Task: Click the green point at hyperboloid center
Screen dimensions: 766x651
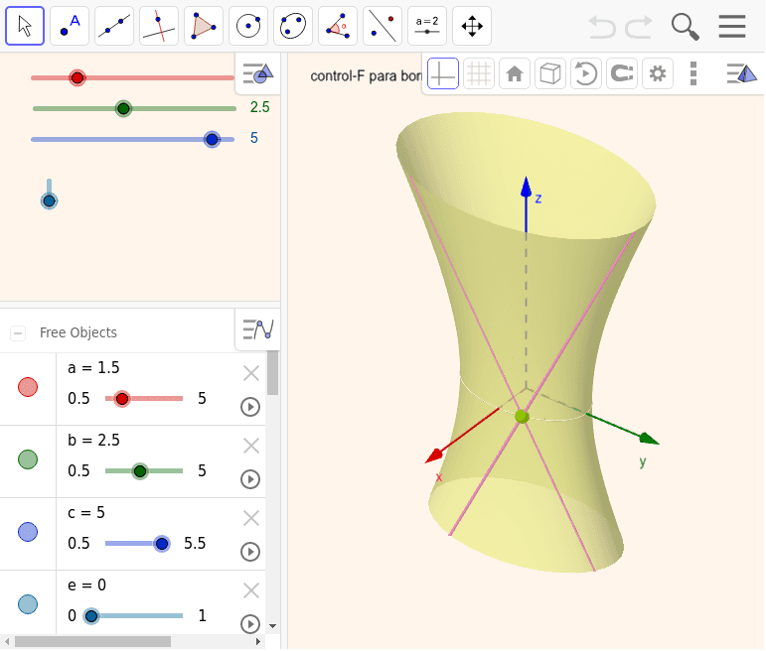Action: 522,417
